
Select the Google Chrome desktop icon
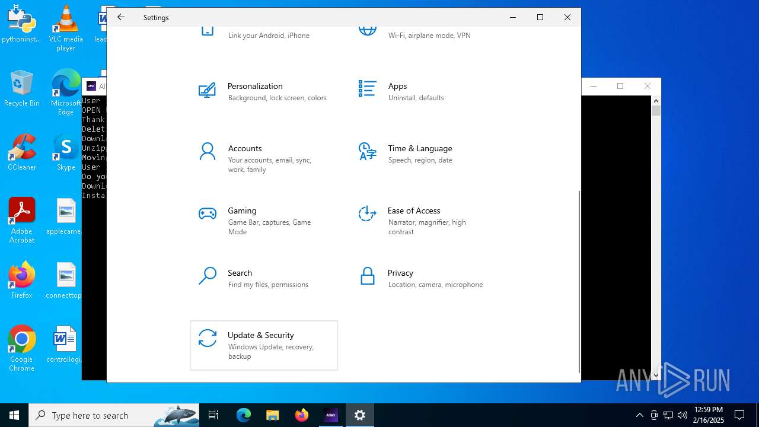point(22,349)
